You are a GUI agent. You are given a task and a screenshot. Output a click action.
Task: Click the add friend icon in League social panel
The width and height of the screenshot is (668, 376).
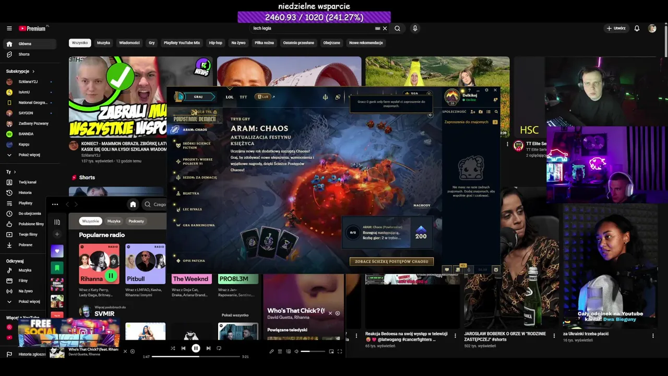click(473, 112)
